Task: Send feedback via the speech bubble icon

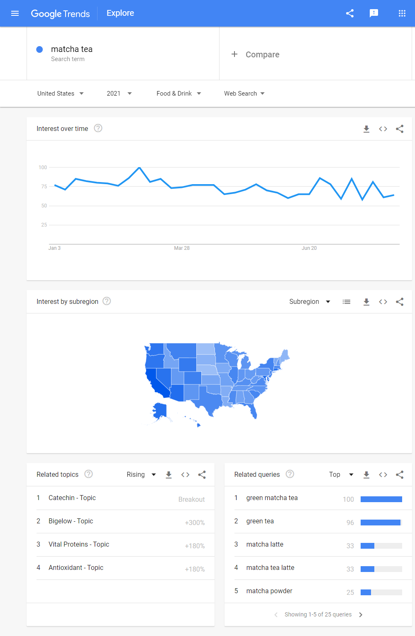Action: [x=374, y=13]
